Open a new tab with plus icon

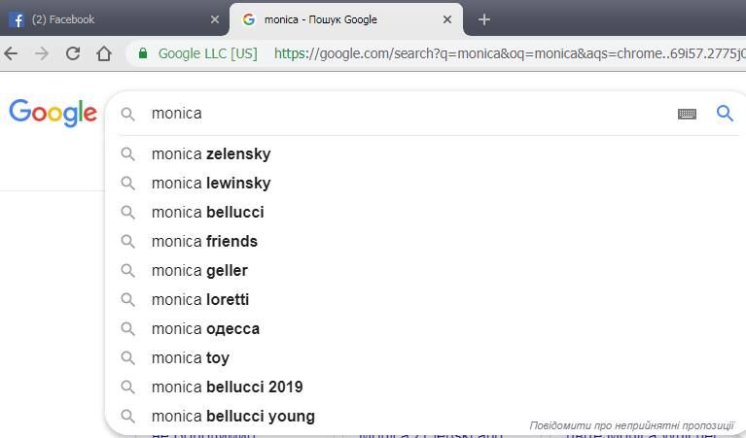click(x=483, y=19)
